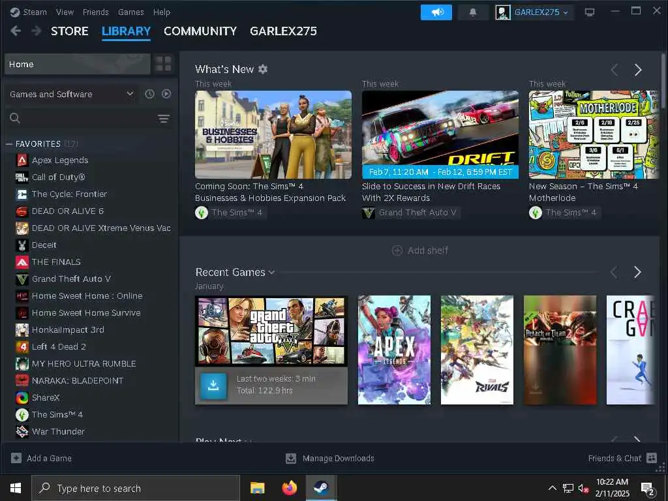Switch to Big Picture mode monitor icon
The height and width of the screenshot is (501, 668).
pos(590,12)
